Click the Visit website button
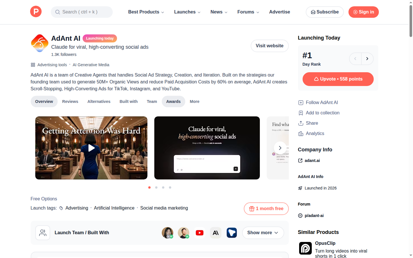Screen dimensions: 413x258 pos(270,46)
